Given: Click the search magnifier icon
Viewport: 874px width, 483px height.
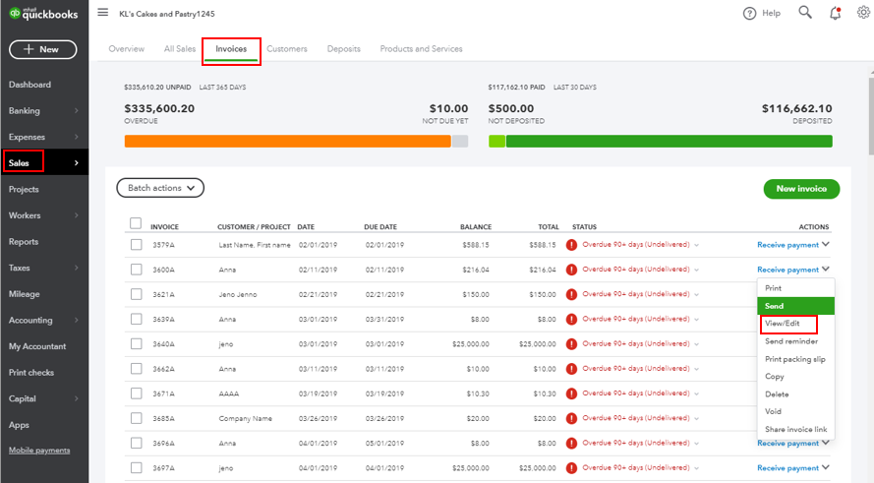Looking at the screenshot, I should click(805, 13).
